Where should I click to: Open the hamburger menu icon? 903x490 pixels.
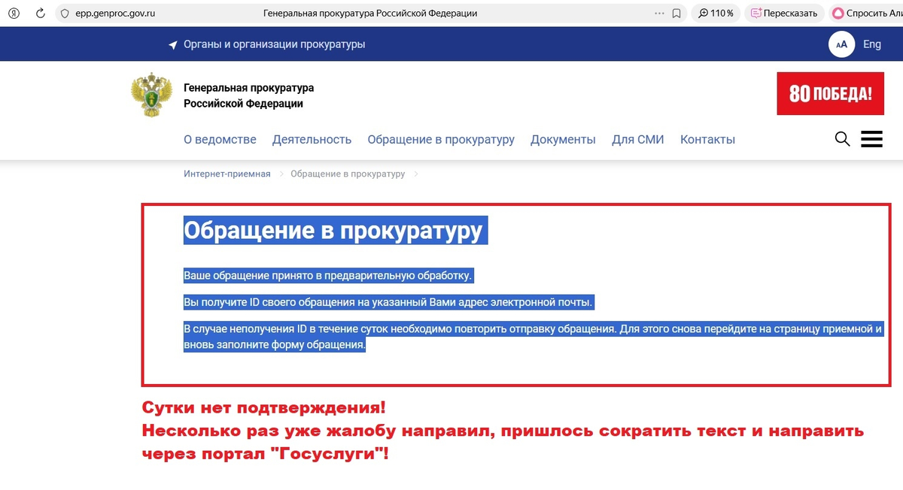click(x=871, y=139)
